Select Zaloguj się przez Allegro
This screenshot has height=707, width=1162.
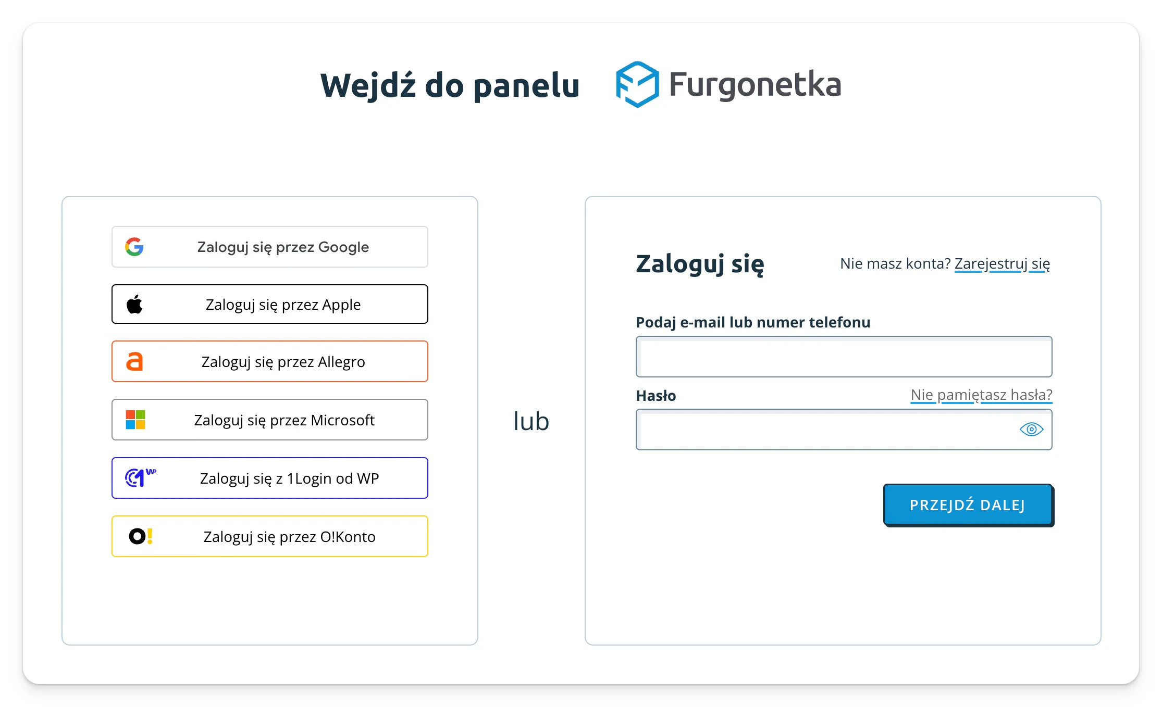click(x=270, y=361)
